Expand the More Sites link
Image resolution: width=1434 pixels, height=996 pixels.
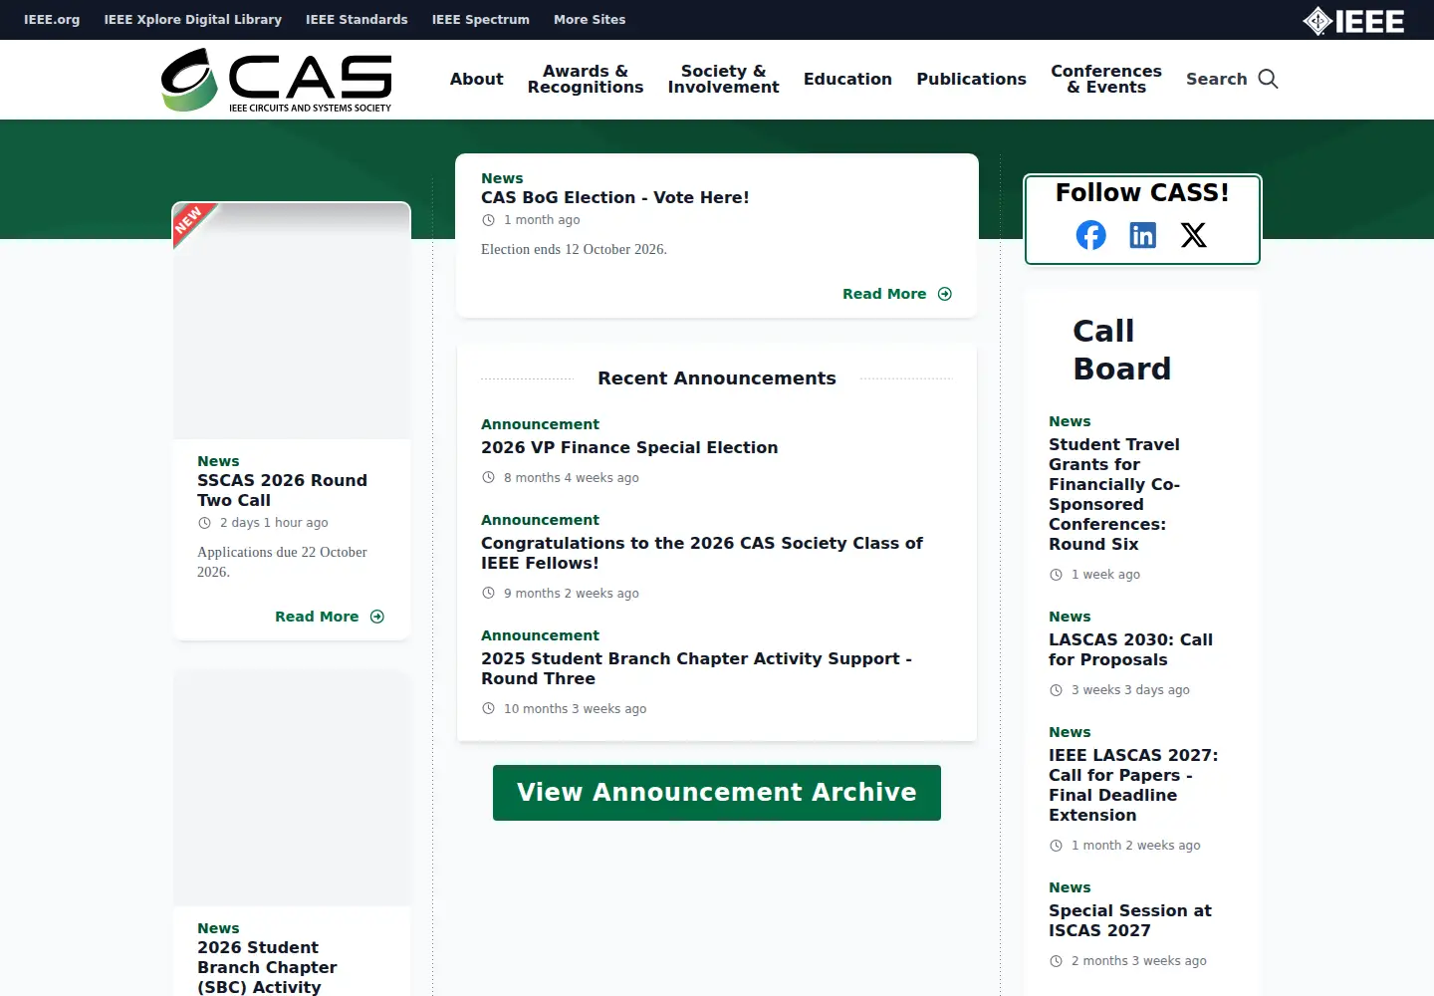point(590,20)
